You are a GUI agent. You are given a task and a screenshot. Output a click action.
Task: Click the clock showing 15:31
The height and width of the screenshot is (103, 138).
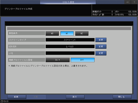(5, 101)
